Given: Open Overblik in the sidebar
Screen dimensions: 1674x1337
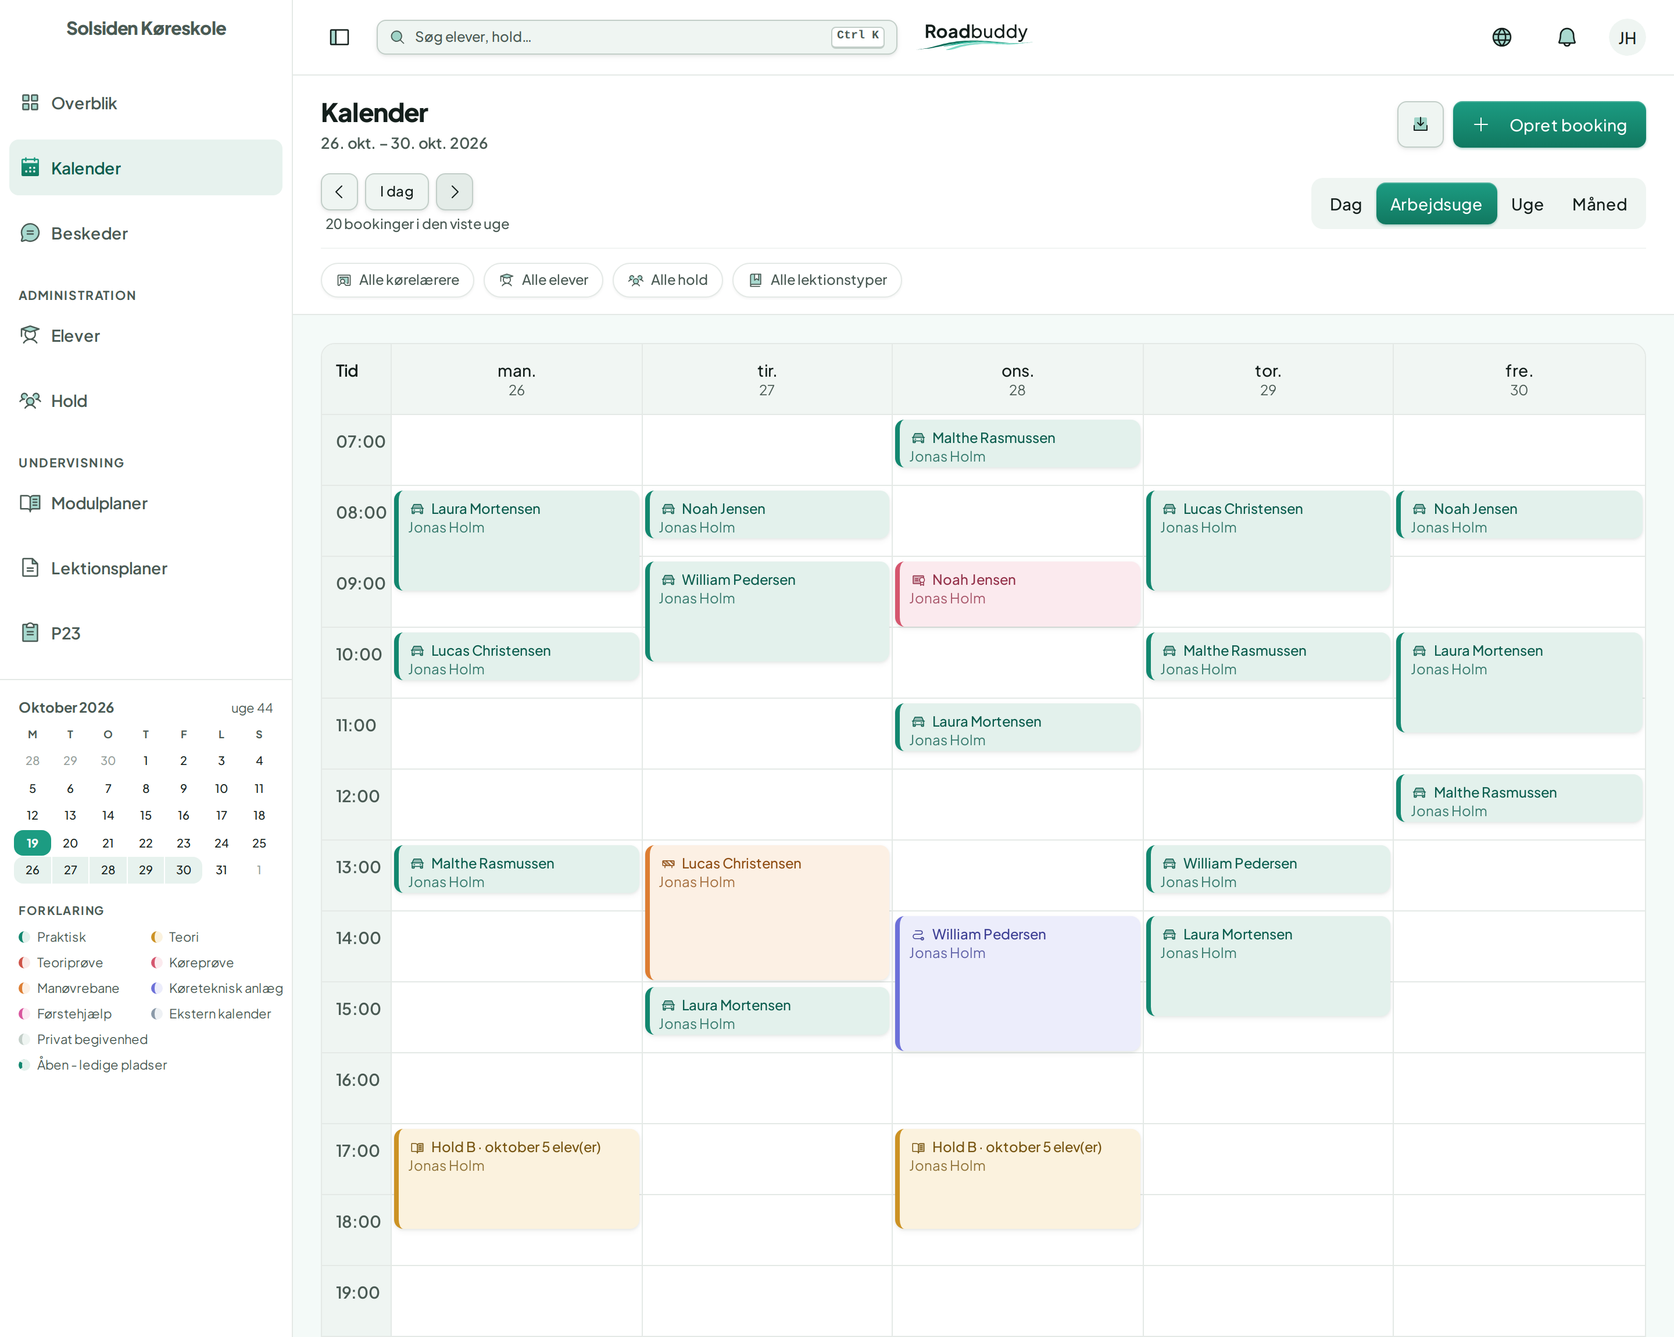Looking at the screenshot, I should coord(146,103).
